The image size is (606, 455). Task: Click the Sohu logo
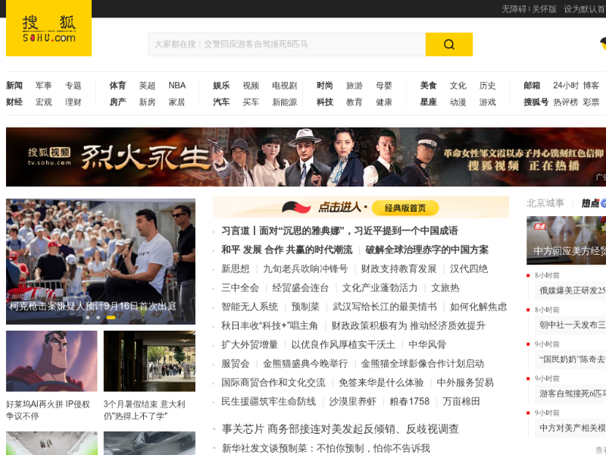click(x=48, y=28)
